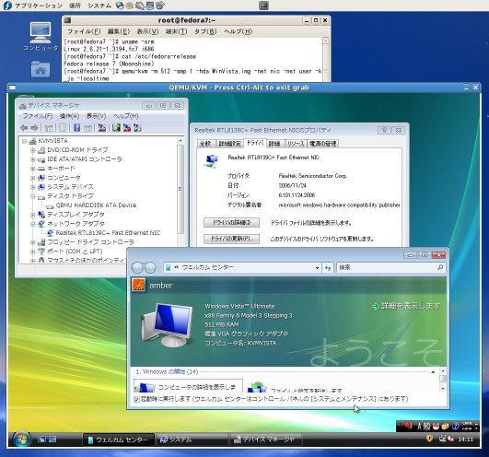Collapse ネットワーク アダプタ node

click(x=33, y=224)
